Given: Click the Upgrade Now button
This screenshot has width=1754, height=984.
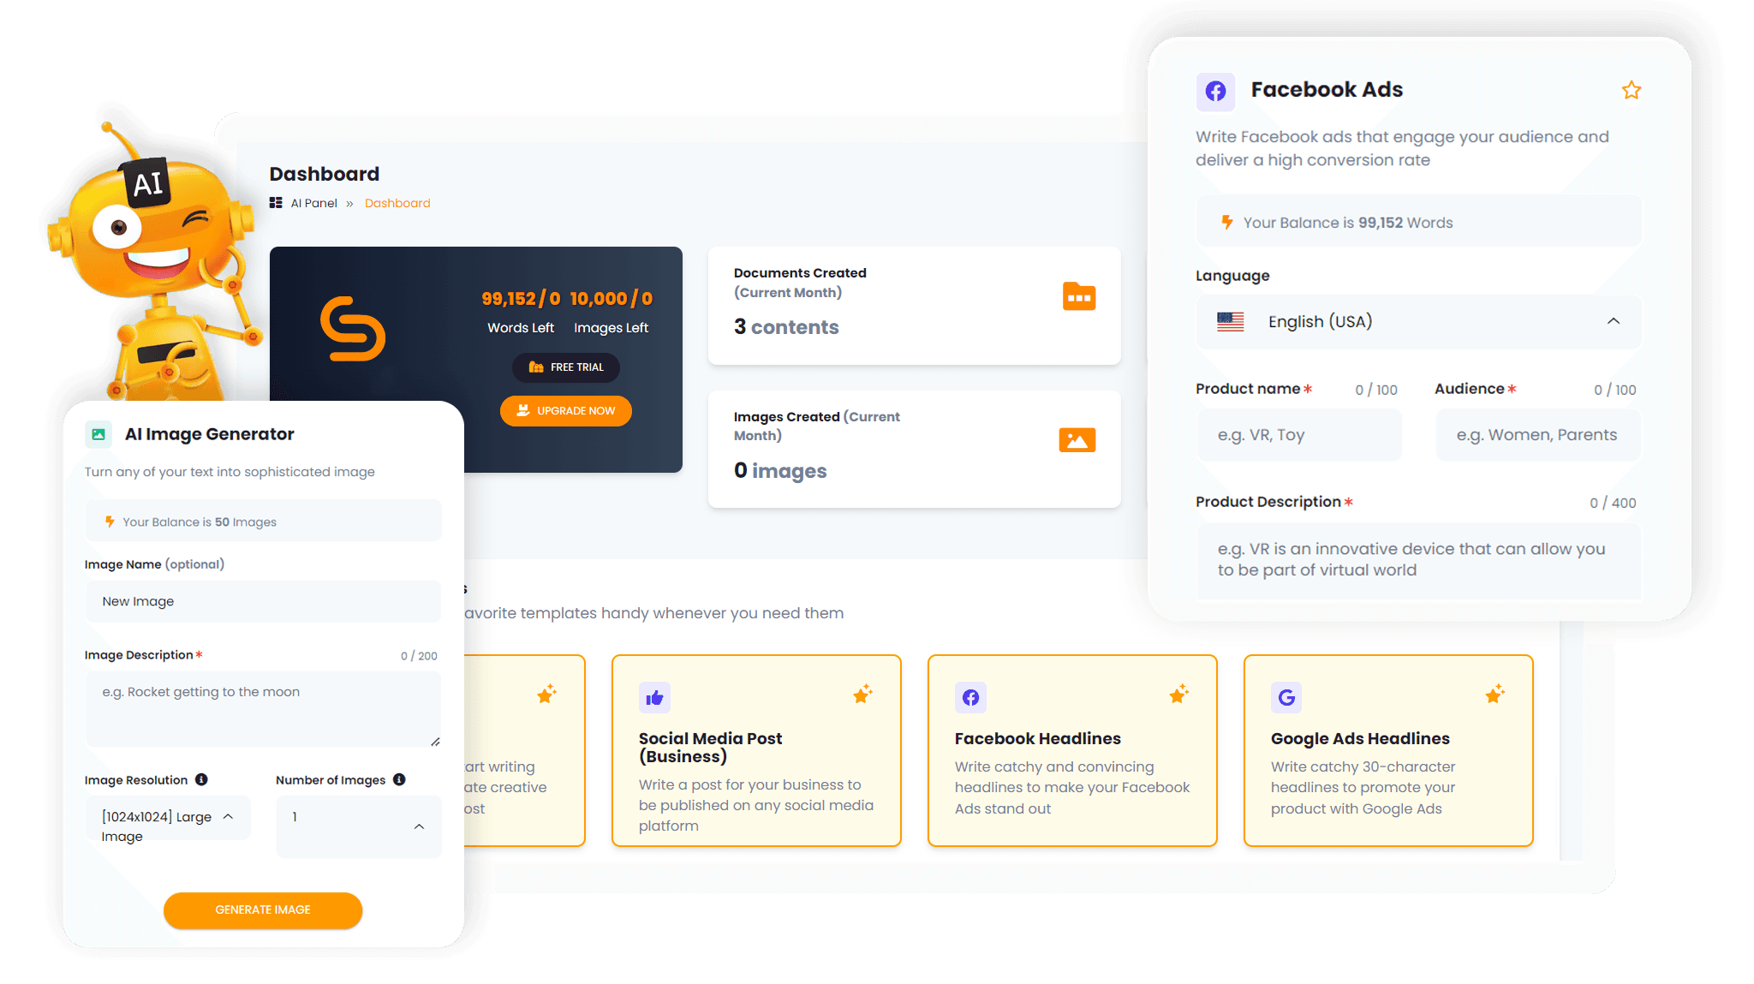Looking at the screenshot, I should (x=566, y=411).
